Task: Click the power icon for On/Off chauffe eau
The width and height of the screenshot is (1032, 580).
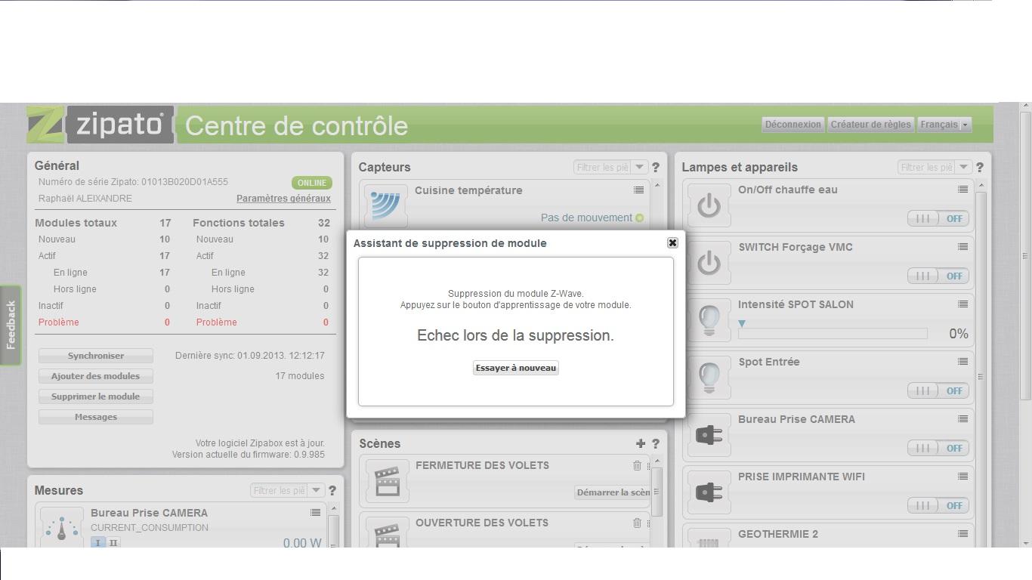Action: [709, 205]
